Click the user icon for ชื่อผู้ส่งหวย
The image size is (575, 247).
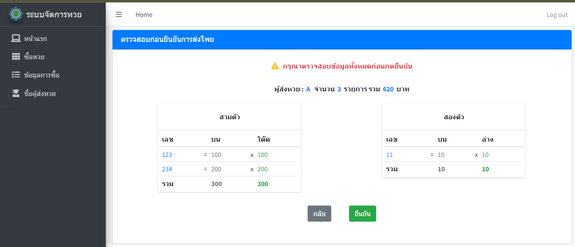16,93
